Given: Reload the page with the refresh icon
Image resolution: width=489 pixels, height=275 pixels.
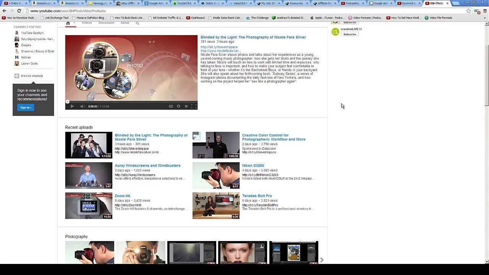Looking at the screenshot, I should click(19, 11).
